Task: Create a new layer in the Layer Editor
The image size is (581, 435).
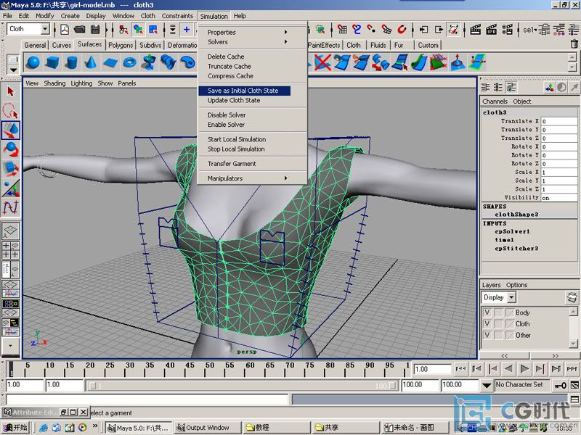Action: [572, 297]
